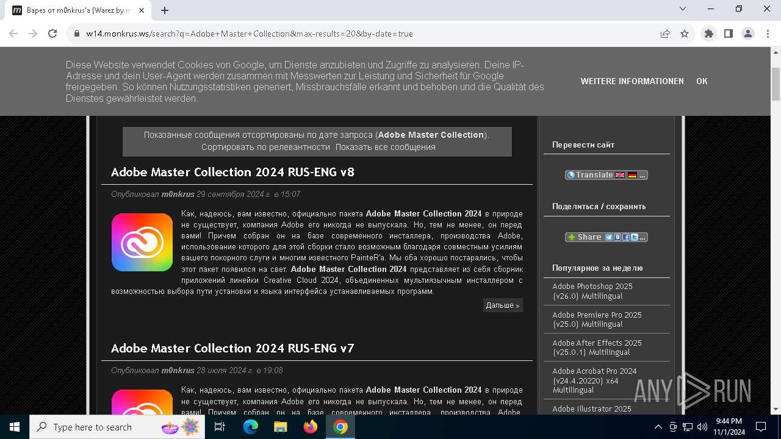Image resolution: width=781 pixels, height=439 pixels.
Task: Click the Translate widget button
Action: [606, 175]
